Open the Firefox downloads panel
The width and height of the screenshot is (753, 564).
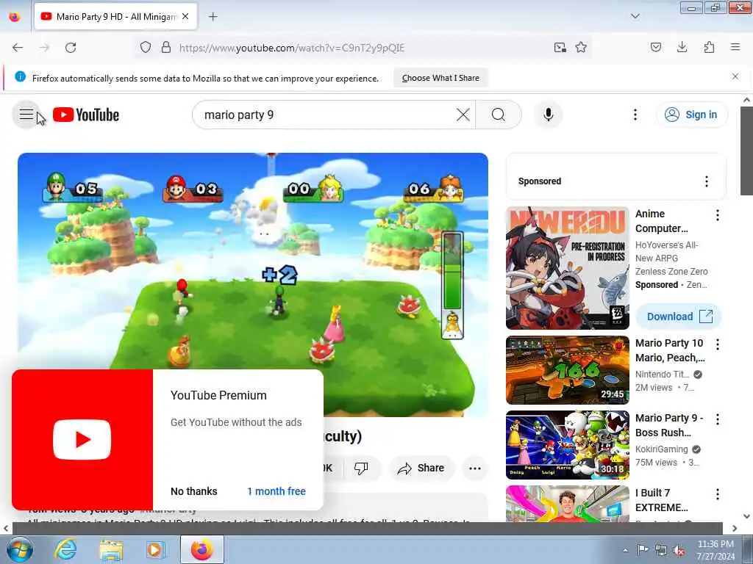point(682,48)
